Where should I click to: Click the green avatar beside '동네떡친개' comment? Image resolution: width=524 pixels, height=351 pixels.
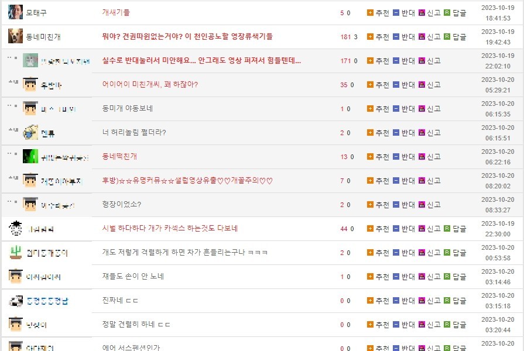[x=30, y=157]
